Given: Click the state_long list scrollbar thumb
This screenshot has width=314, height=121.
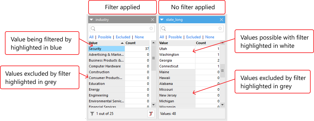Looking at the screenshot, I should [x=222, y=71].
